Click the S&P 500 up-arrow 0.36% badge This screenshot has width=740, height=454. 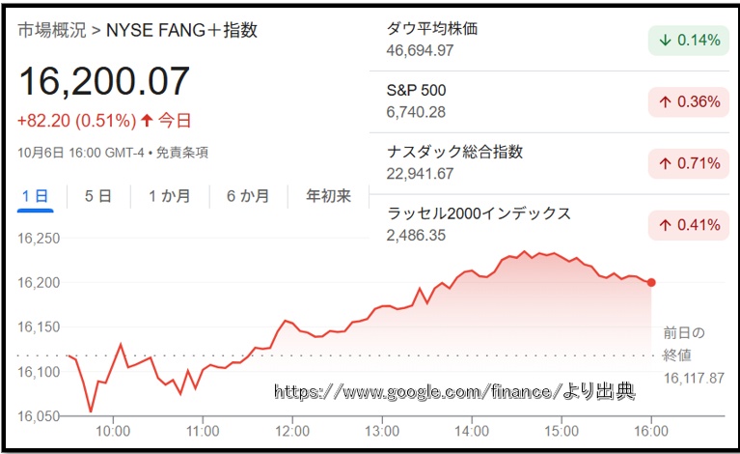688,101
